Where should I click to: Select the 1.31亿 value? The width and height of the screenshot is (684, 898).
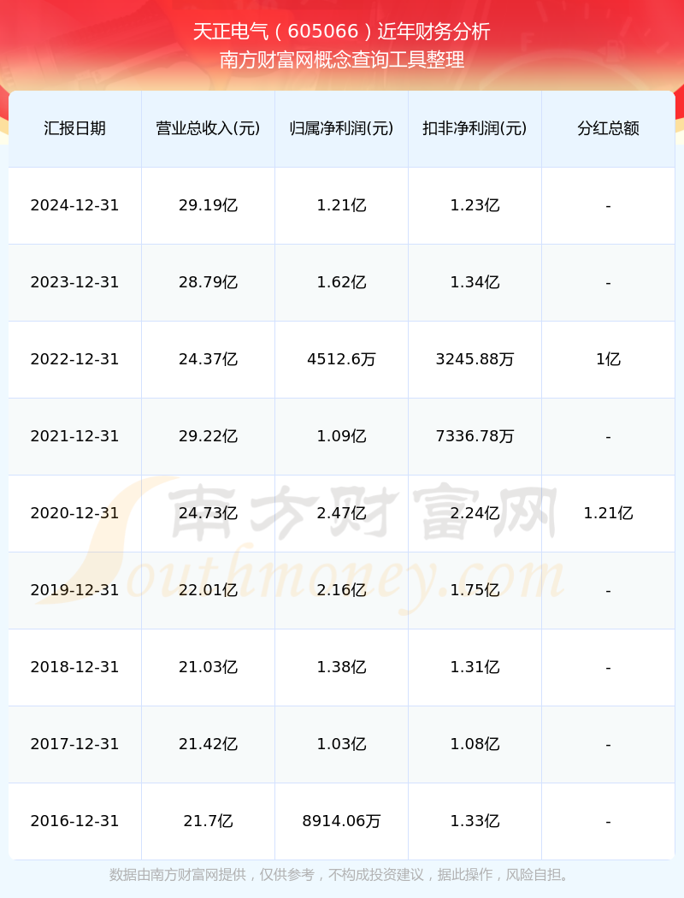(475, 667)
